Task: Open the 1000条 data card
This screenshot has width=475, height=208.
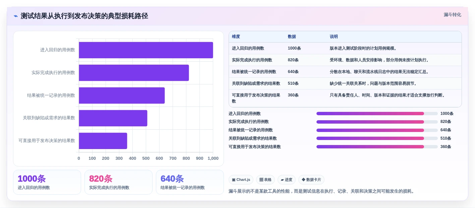Action: pos(47,182)
